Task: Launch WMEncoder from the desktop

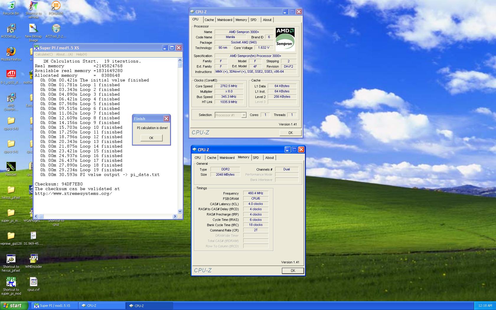Action: (33, 261)
